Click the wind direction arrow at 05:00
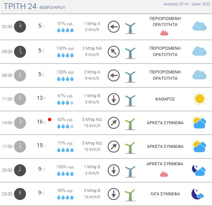The width and height of the screenshot is (212, 206). (114, 51)
